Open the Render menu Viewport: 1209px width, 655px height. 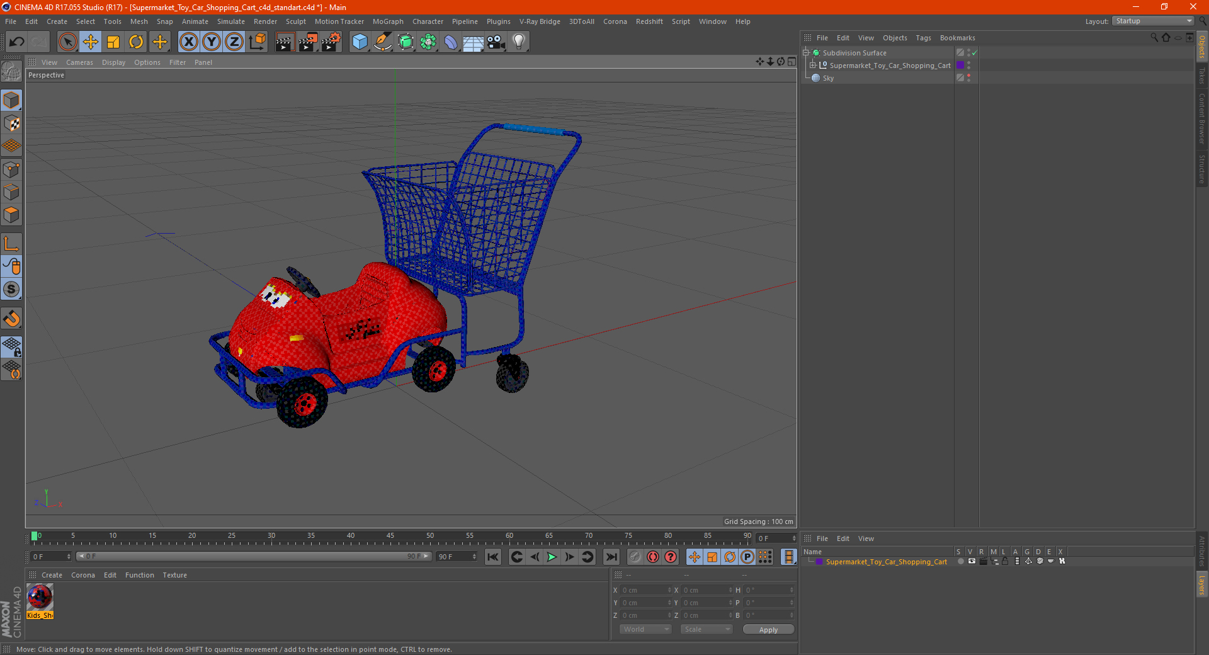tap(265, 21)
